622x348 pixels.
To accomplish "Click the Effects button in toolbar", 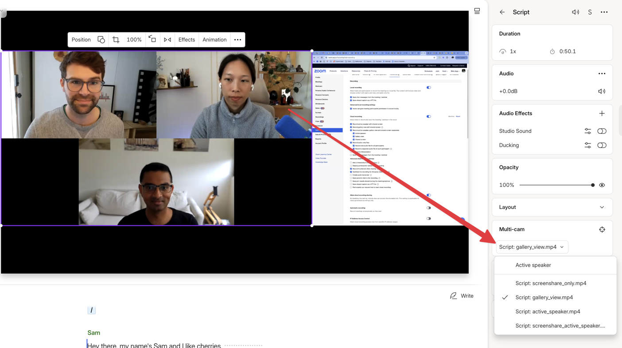I will pyautogui.click(x=187, y=40).
